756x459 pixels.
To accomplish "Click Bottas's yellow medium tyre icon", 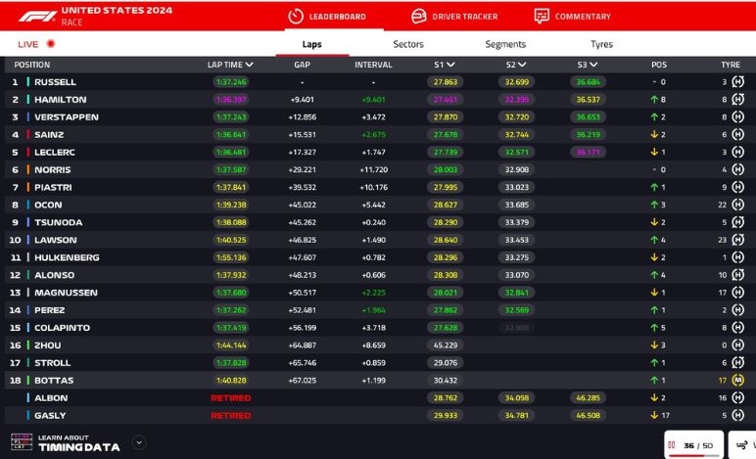I will (x=736, y=380).
